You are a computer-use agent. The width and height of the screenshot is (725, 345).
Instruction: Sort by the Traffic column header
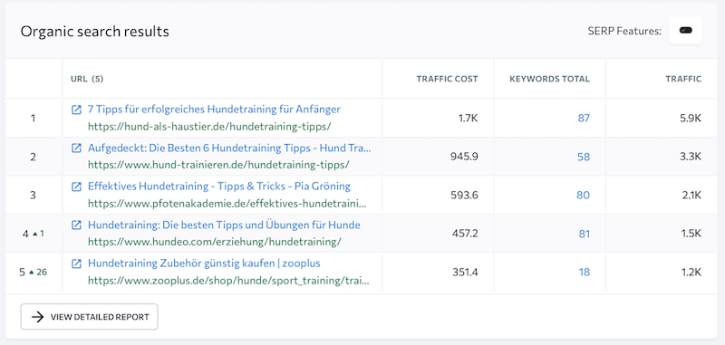pos(683,79)
